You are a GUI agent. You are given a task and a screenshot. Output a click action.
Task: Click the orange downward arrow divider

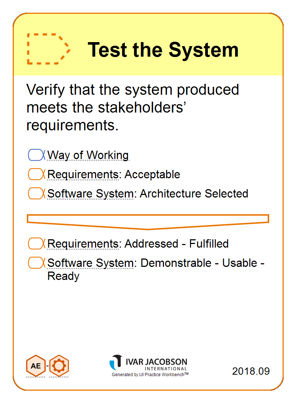(148, 222)
